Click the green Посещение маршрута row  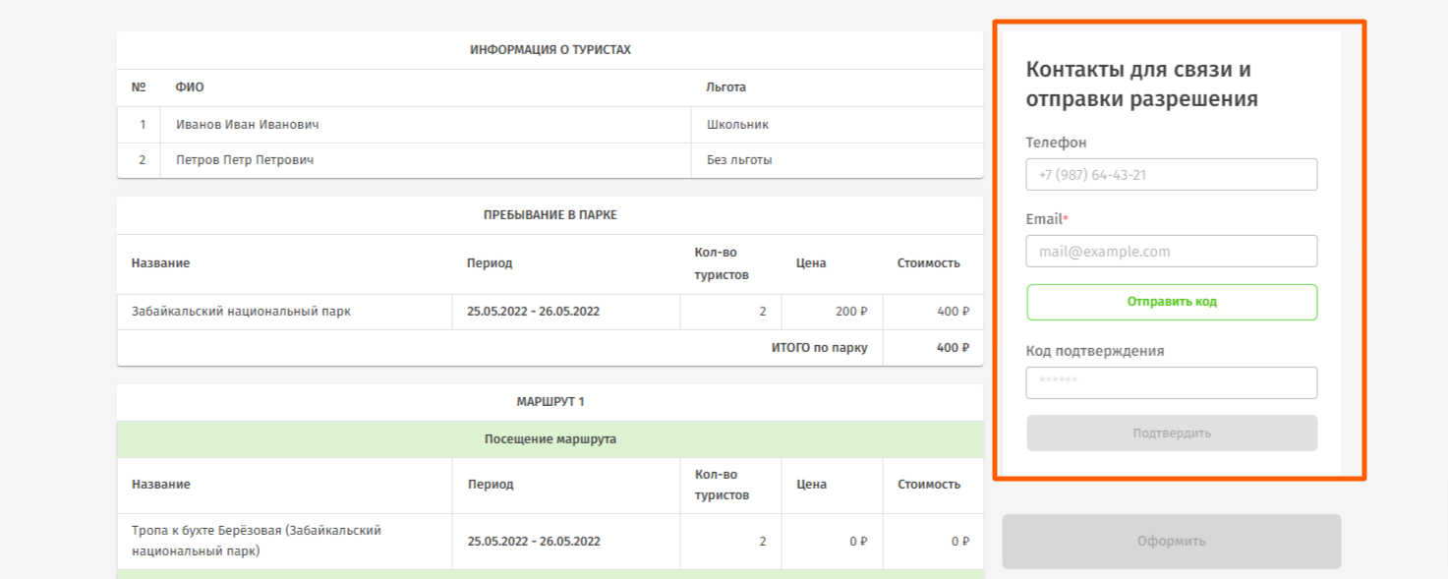(x=550, y=439)
